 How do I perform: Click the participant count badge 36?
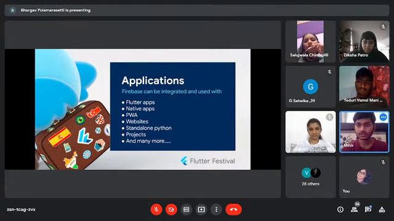point(357,204)
